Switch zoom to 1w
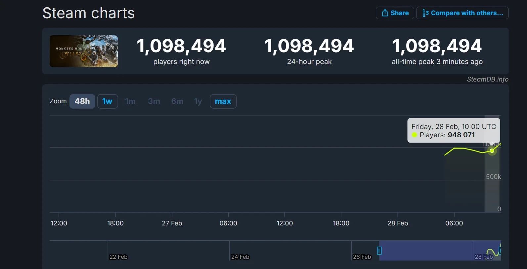Screen dimensions: 527x269 tap(107, 101)
